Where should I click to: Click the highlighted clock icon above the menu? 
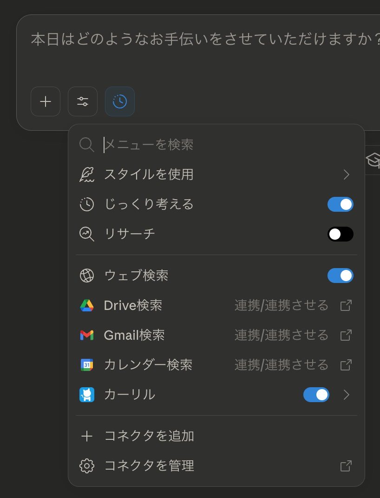click(x=119, y=101)
